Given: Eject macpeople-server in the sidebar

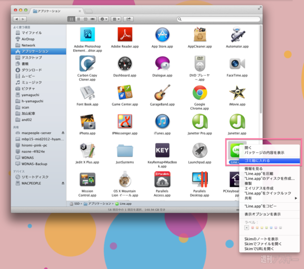Looking at the screenshot, I should 63,133.
